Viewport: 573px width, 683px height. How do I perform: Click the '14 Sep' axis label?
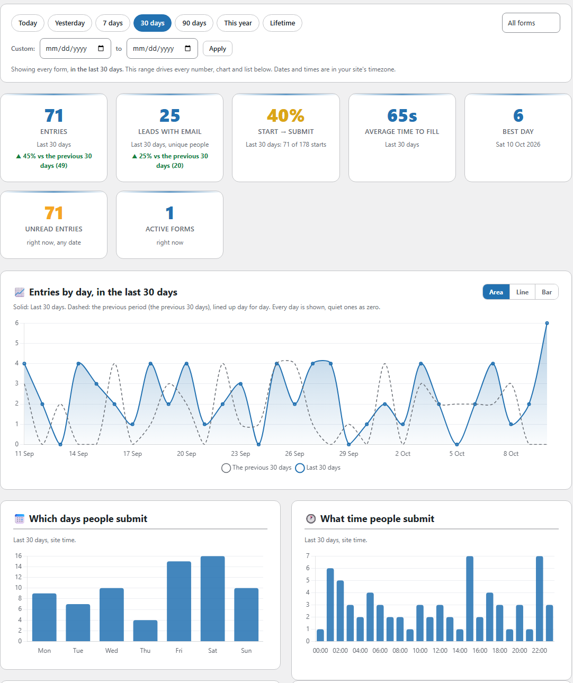pyautogui.click(x=78, y=454)
